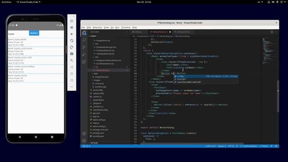This screenshot has height=162, width=288.
Task: Open the Source Control view
Action: click(84, 47)
